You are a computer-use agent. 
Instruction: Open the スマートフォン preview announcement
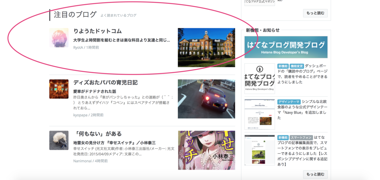302,151
